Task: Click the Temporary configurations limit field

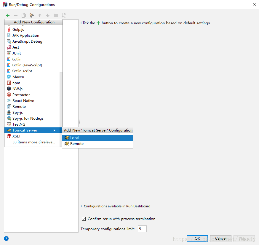Action: tap(142, 229)
